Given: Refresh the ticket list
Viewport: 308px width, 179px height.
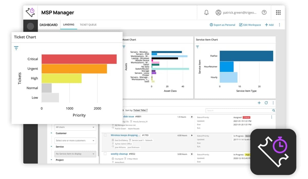Looking at the screenshot, I should tap(266, 103).
